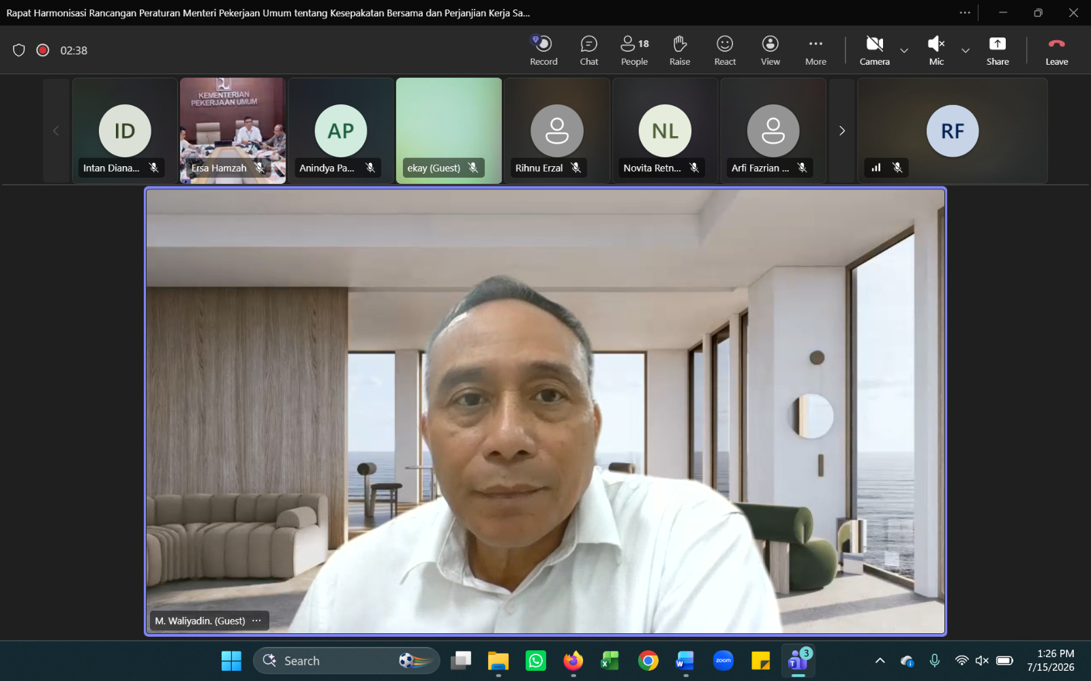Share your screen content

[997, 50]
